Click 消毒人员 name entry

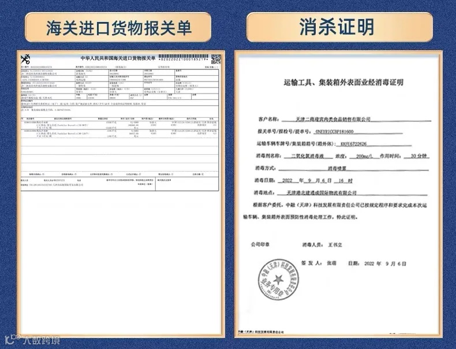tap(322, 245)
